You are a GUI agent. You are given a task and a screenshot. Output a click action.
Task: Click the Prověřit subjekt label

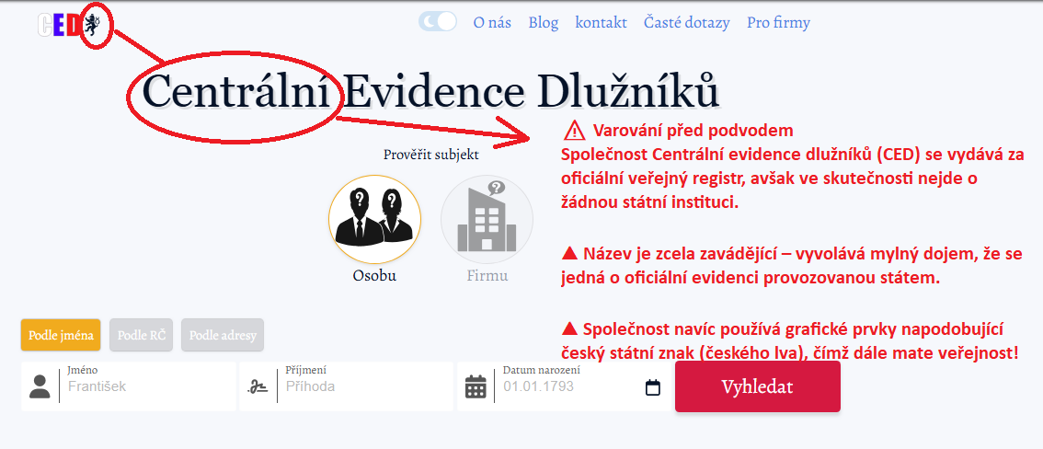point(431,155)
